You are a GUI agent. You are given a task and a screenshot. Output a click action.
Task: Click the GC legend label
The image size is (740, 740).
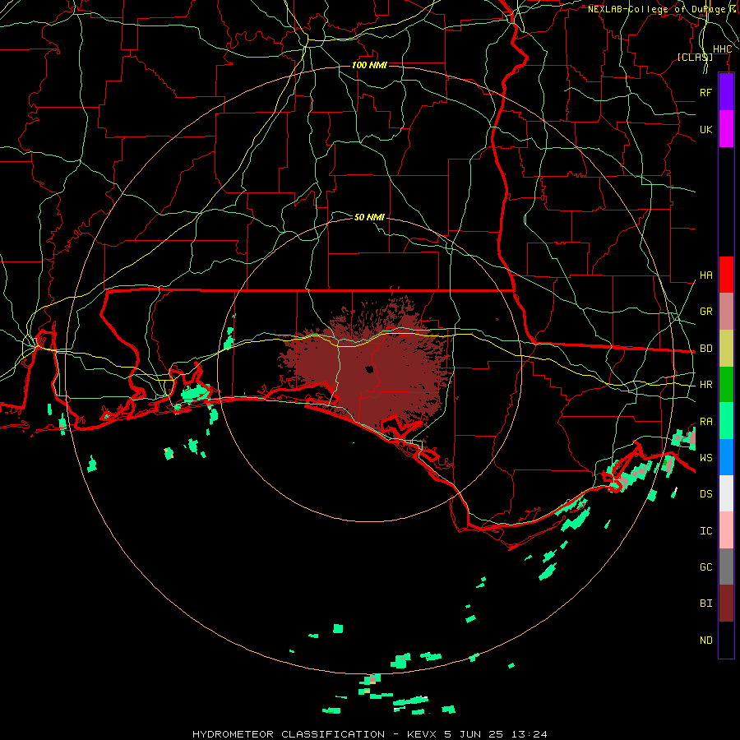pos(705,567)
